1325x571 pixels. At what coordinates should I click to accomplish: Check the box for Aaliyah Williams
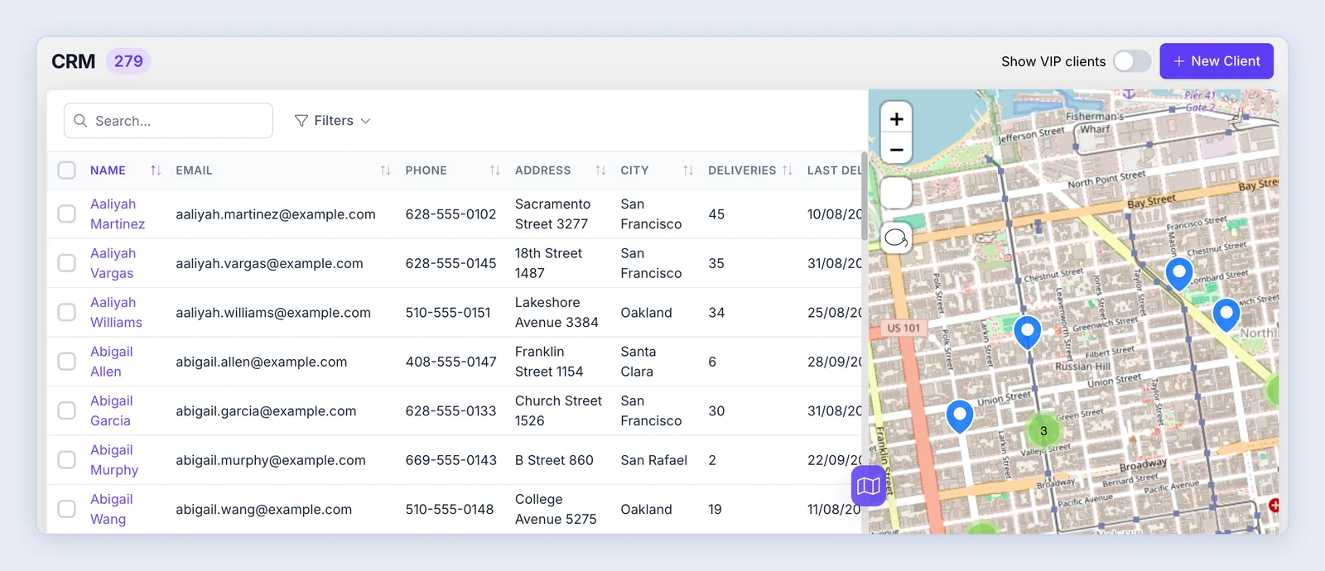[66, 312]
